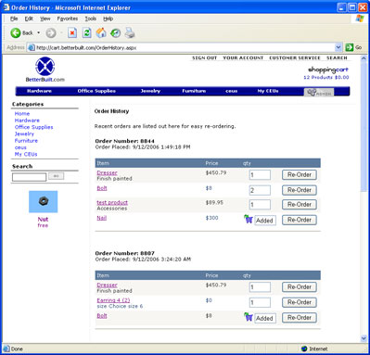The image size is (370, 355).
Task: Click the Go button icon
Action: [x=350, y=47]
